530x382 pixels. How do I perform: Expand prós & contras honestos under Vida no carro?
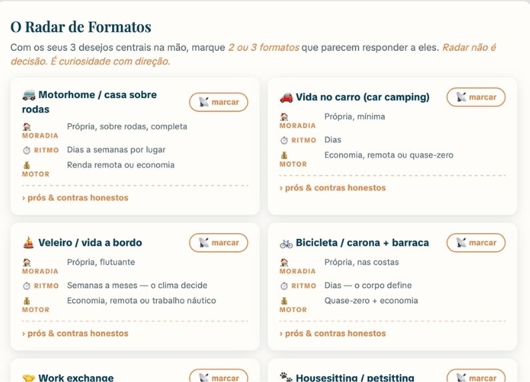332,188
